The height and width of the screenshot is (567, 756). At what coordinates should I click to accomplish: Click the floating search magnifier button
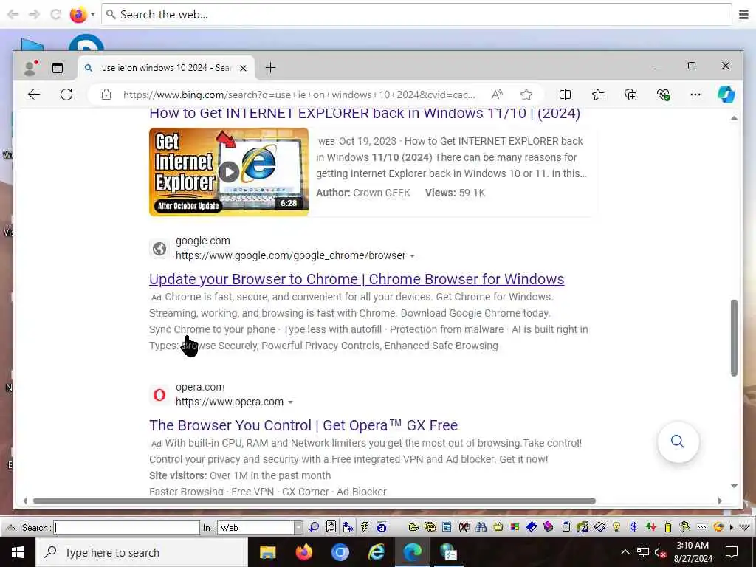click(x=678, y=441)
